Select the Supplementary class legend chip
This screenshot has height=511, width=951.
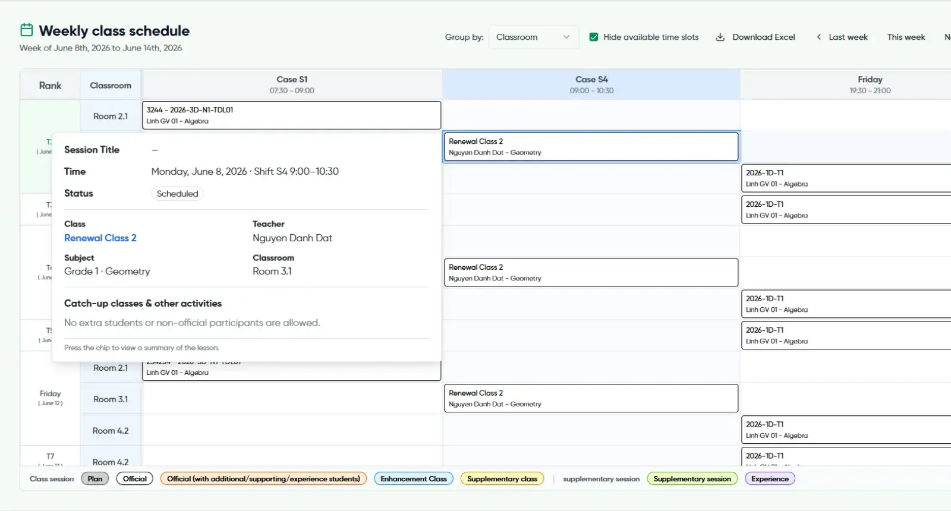click(502, 478)
